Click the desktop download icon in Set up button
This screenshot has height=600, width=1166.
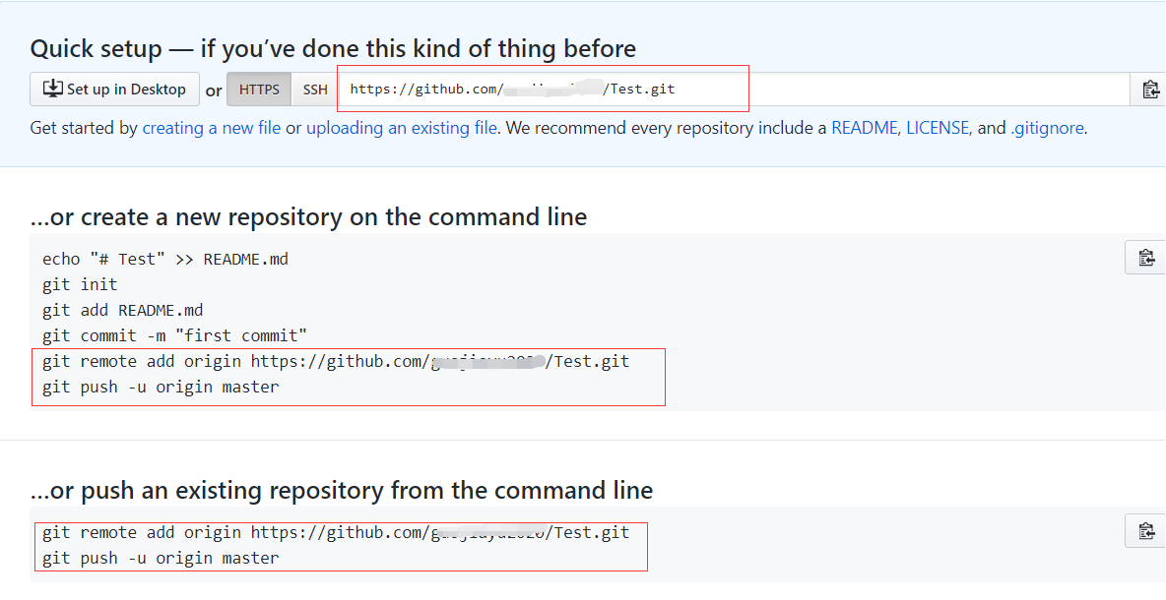tap(53, 89)
